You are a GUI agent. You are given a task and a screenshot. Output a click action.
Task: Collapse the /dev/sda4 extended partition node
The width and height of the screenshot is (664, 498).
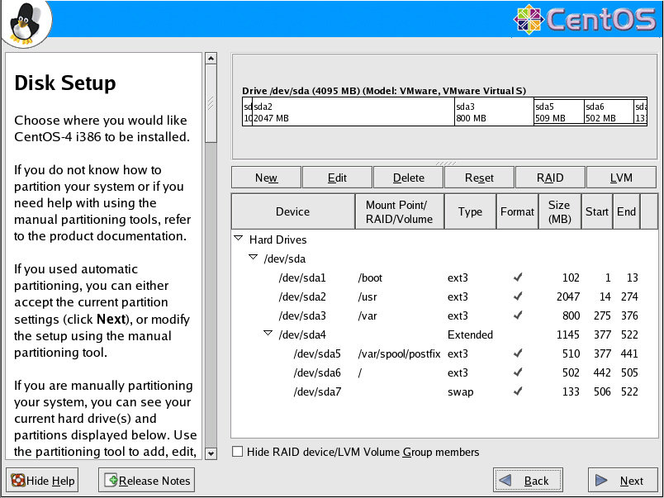[x=268, y=334]
